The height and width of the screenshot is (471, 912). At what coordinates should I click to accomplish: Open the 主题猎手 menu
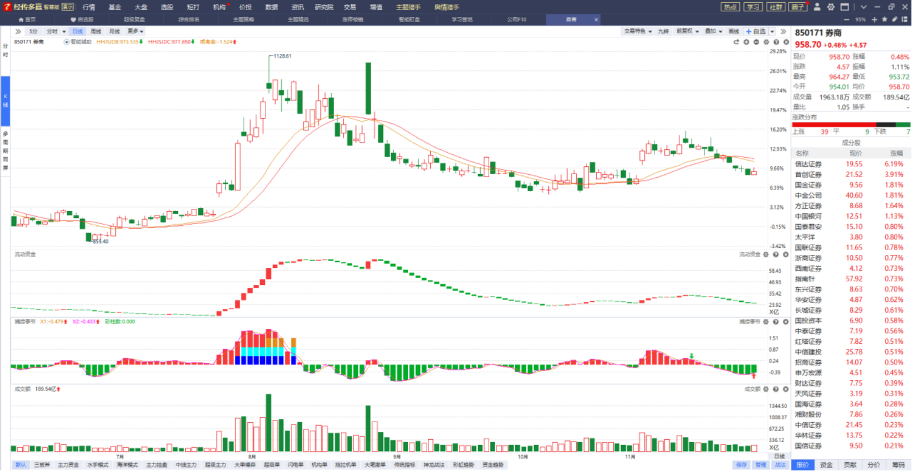pyautogui.click(x=408, y=7)
